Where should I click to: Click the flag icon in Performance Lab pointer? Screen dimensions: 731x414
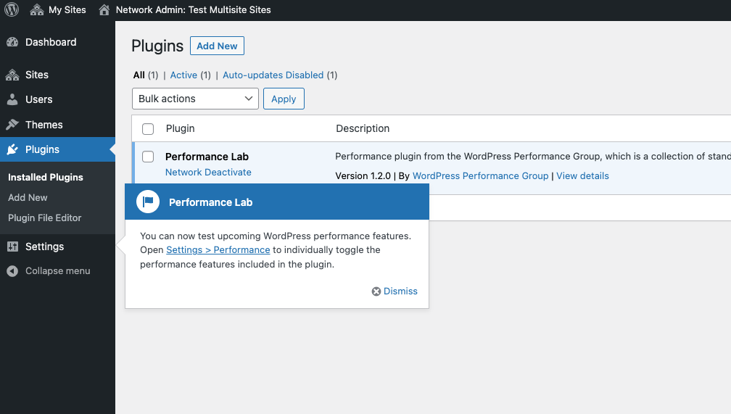point(148,202)
